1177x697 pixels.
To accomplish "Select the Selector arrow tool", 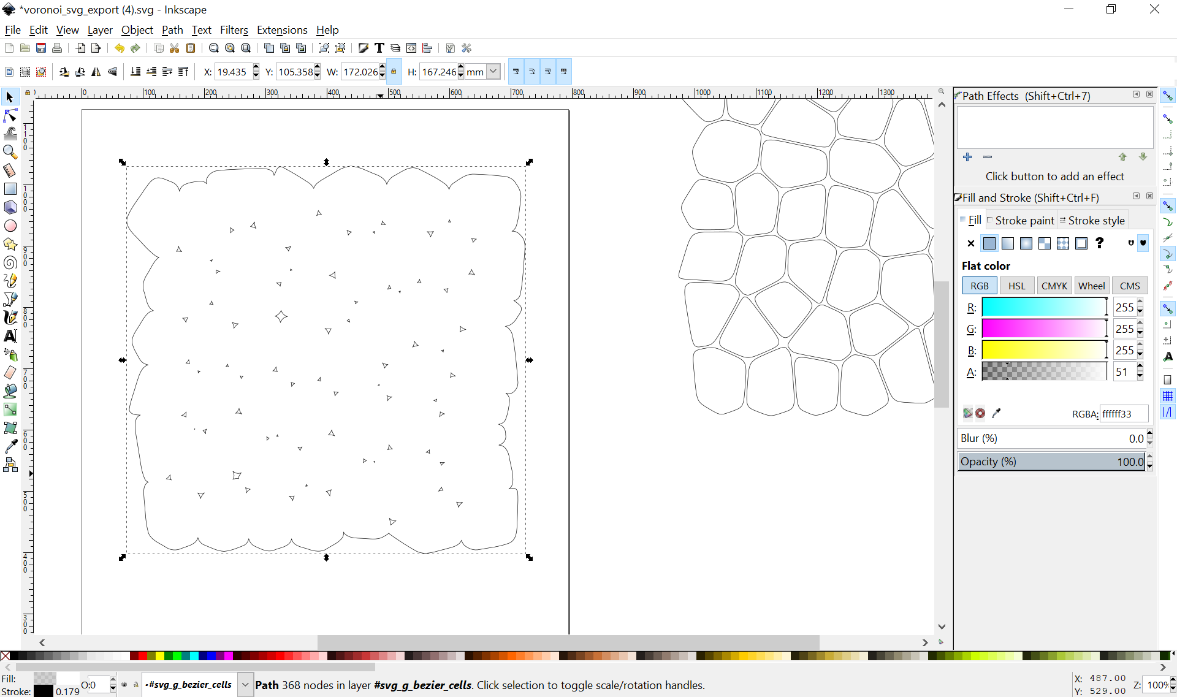I will click(10, 97).
